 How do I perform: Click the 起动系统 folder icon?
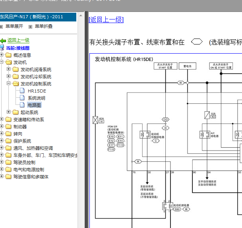tap(15, 112)
